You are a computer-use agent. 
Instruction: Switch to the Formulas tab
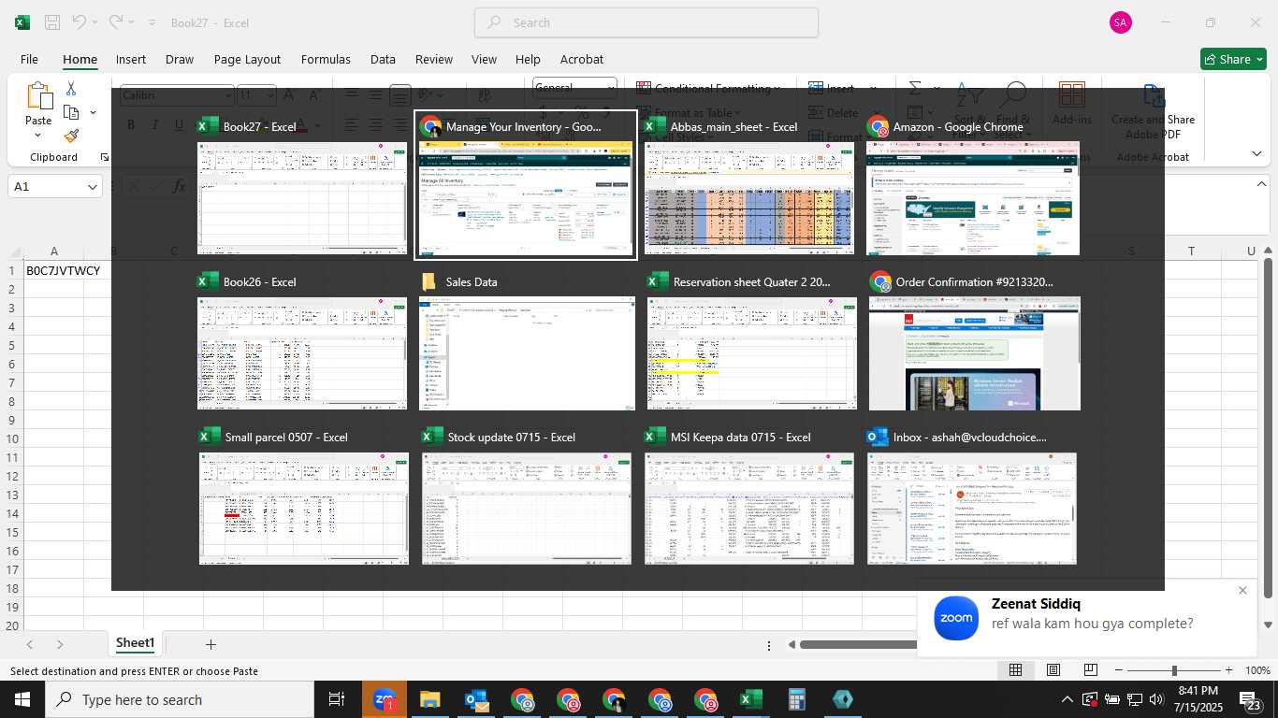326,59
